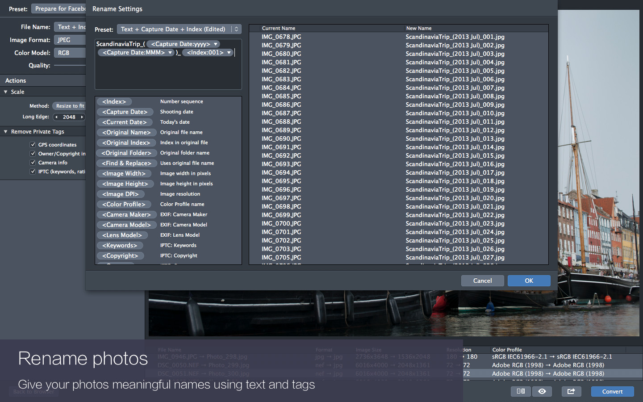Uncheck GPS coordinates checkbox
Image resolution: width=643 pixels, height=402 pixels.
click(x=33, y=144)
